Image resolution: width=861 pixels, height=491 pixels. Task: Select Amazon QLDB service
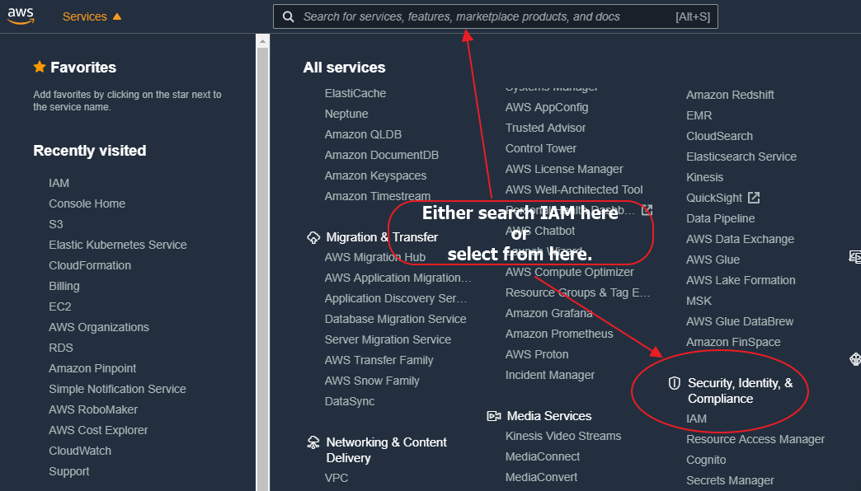[363, 134]
